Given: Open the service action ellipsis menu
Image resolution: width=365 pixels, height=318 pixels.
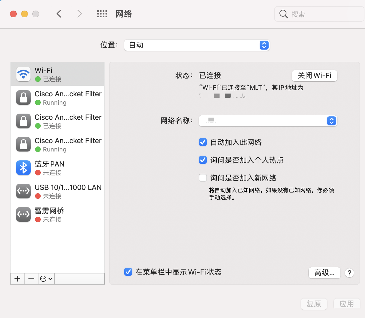Looking at the screenshot, I should pos(46,279).
